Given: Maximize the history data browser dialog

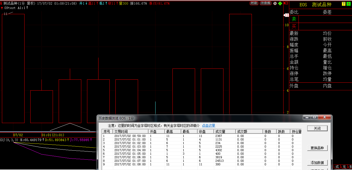Looking at the screenshot, I should (x=314, y=117).
